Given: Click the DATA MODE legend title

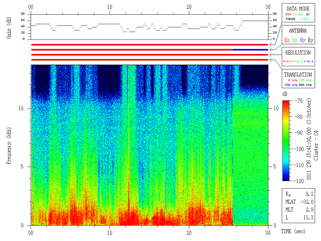Looking at the screenshot, I should pos(298,9).
